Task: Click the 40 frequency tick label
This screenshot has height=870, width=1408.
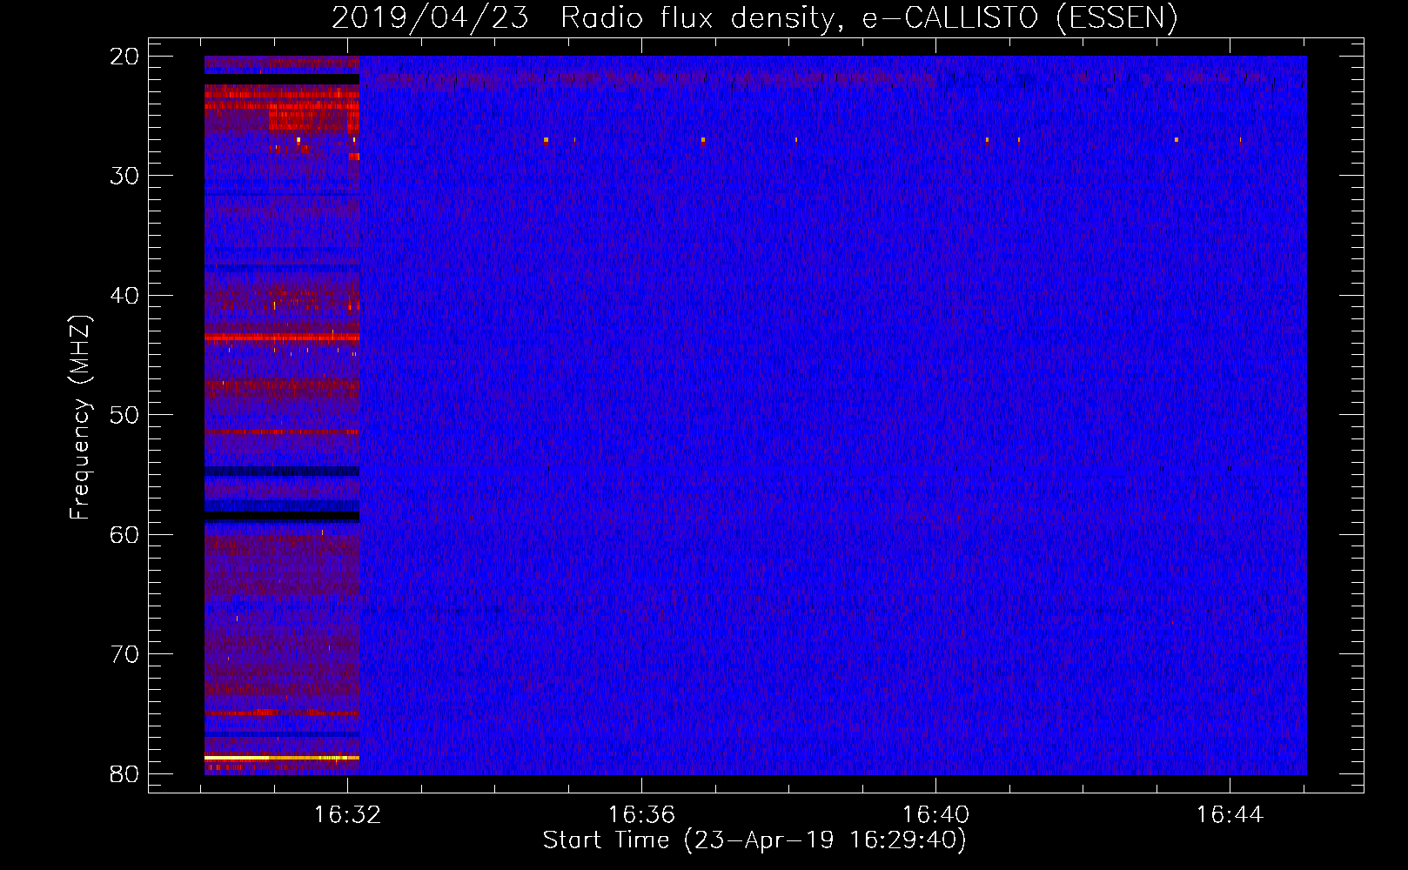Action: tap(124, 296)
